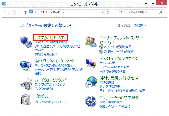Click the コントロール パネルの検索 search field
The image size is (169, 116).
[x=139, y=12]
